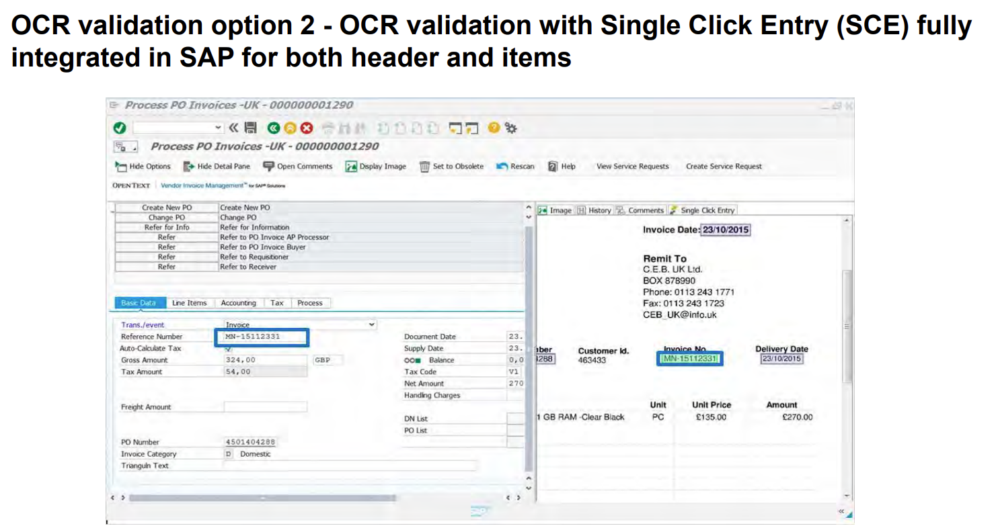Screen dimensions: 996x526
Task: Click View Service Requests
Action: (633, 167)
